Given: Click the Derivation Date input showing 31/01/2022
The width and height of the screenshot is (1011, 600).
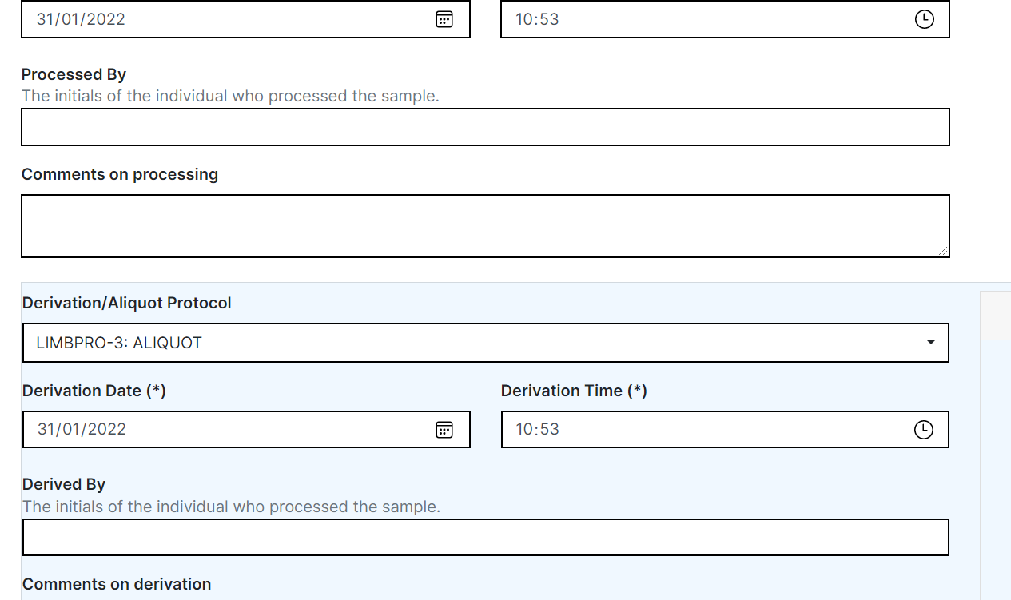Looking at the screenshot, I should (200, 429).
